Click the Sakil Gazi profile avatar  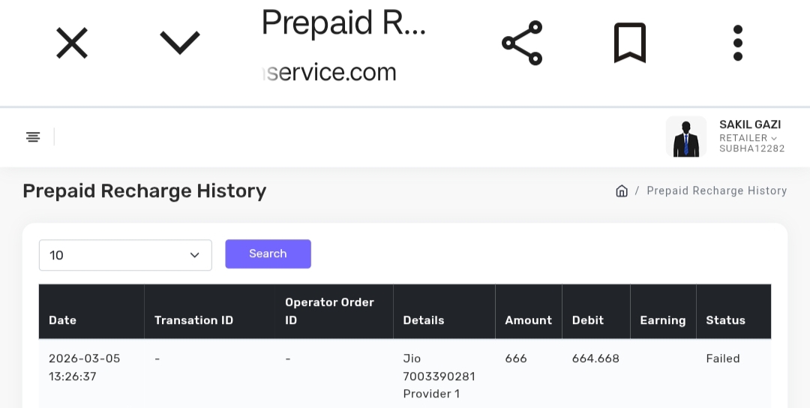pos(686,136)
